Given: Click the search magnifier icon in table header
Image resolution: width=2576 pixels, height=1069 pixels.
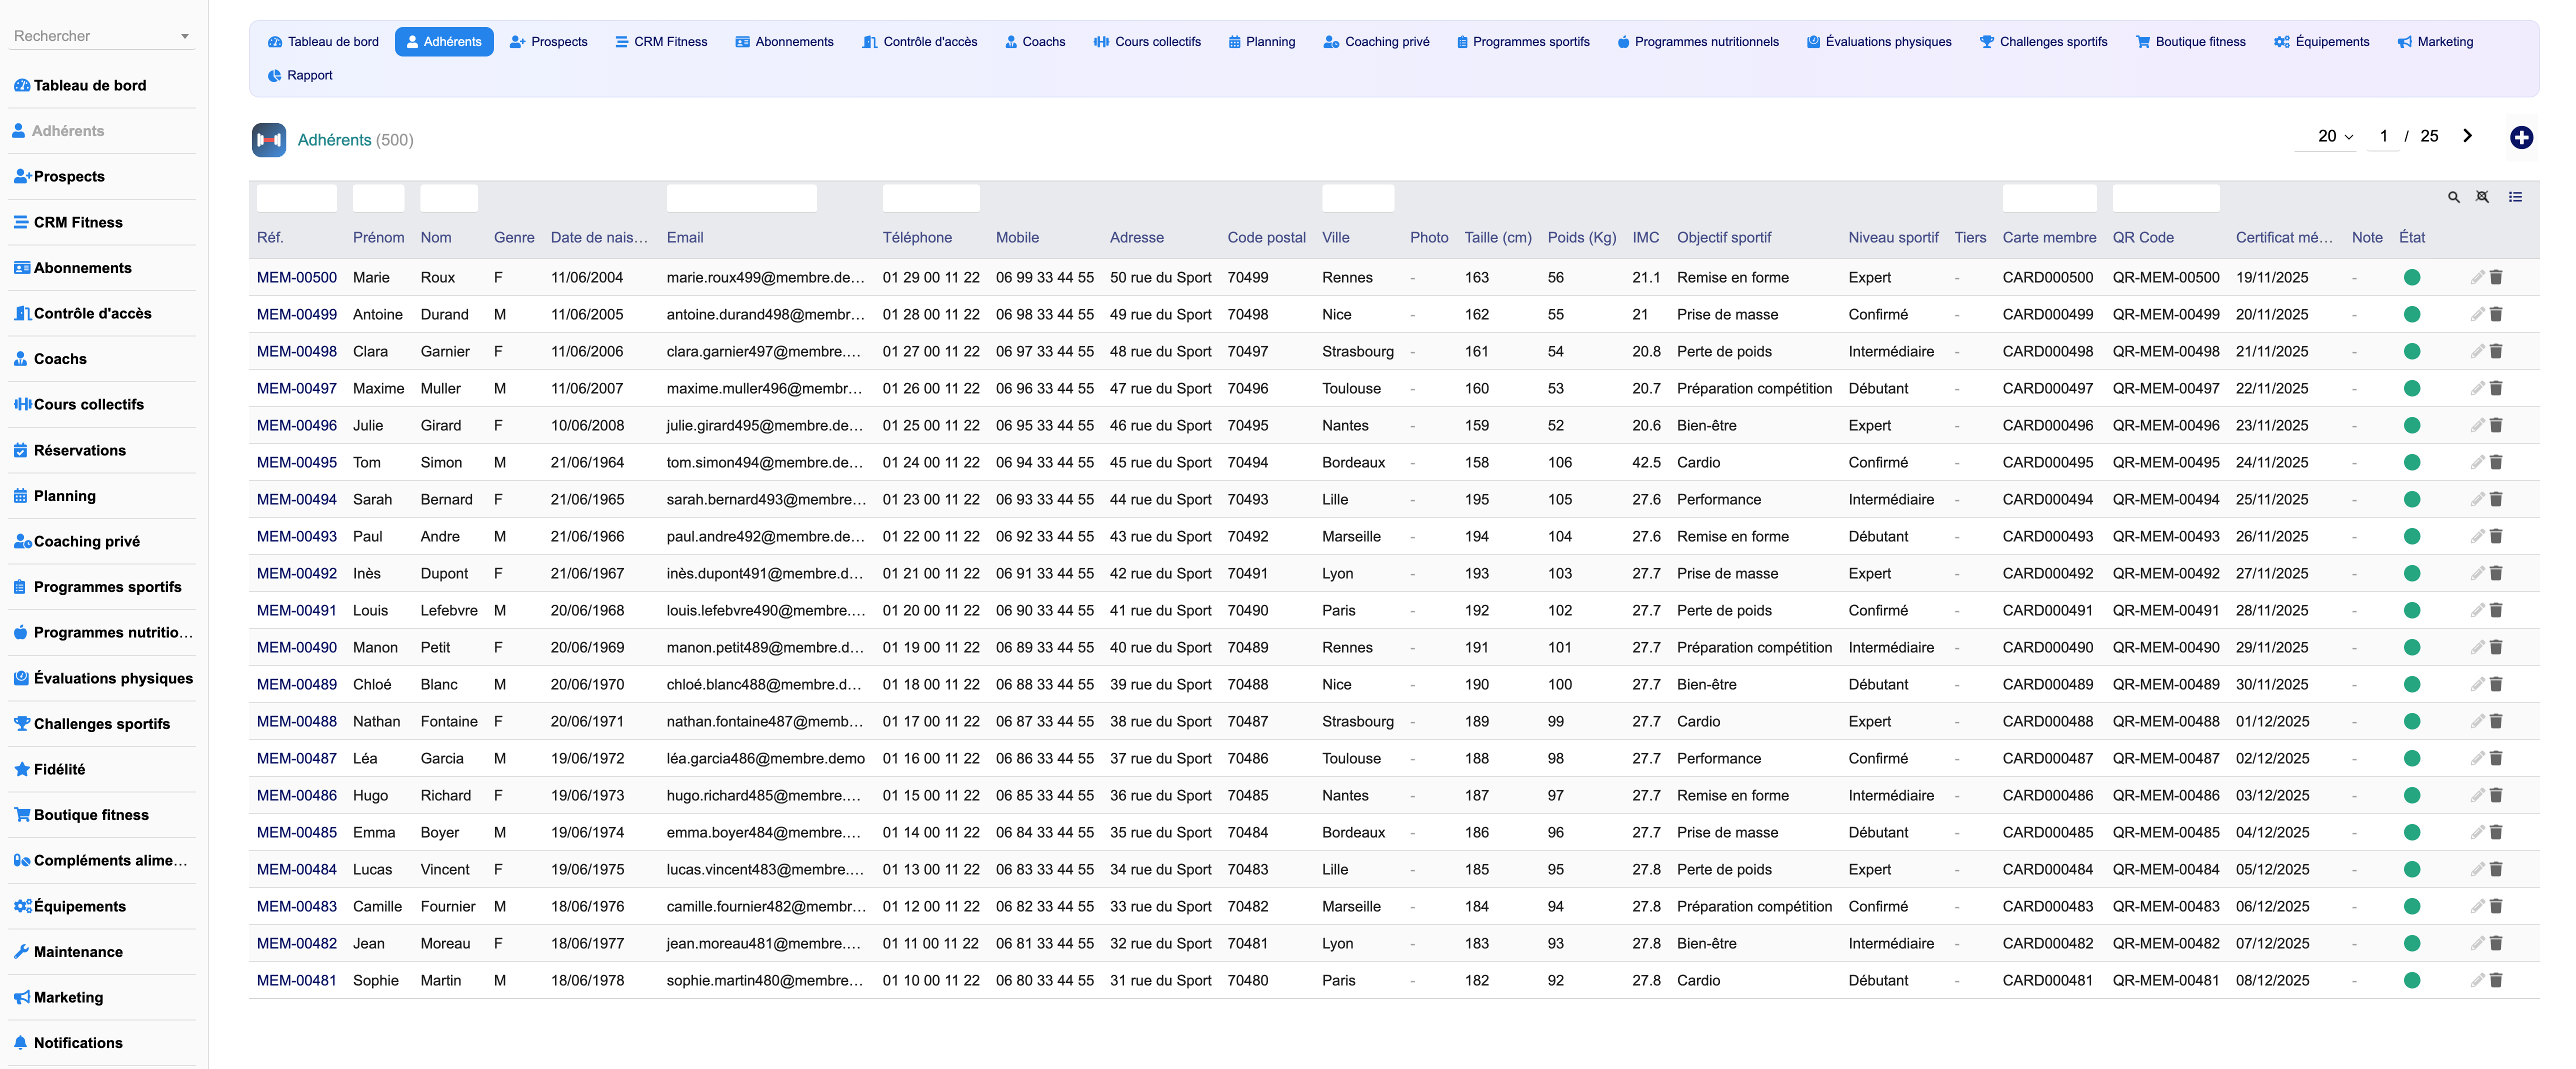Looking at the screenshot, I should click(x=2453, y=197).
